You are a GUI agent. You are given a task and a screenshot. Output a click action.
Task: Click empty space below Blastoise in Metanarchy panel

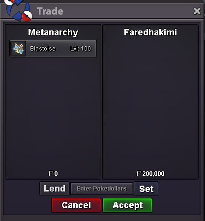(53, 113)
